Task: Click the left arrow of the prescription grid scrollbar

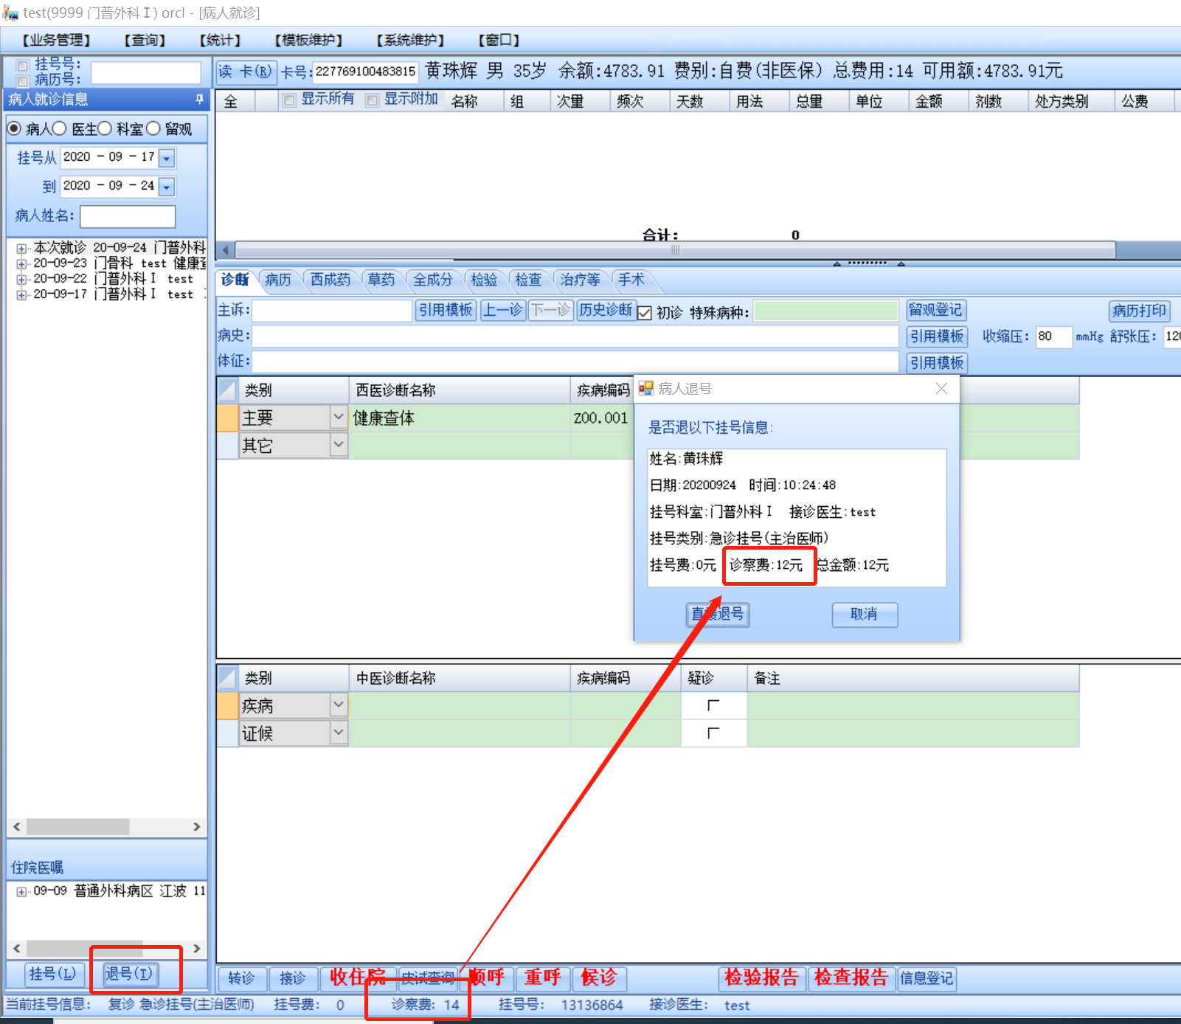Action: coord(226,250)
